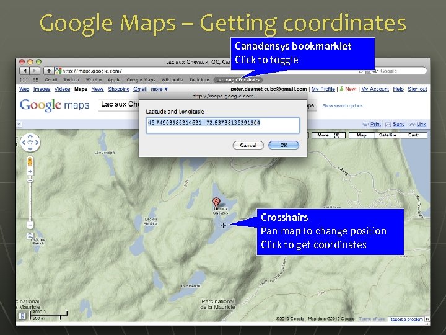
Task: Click the browser back arrow button
Action: (24, 71)
